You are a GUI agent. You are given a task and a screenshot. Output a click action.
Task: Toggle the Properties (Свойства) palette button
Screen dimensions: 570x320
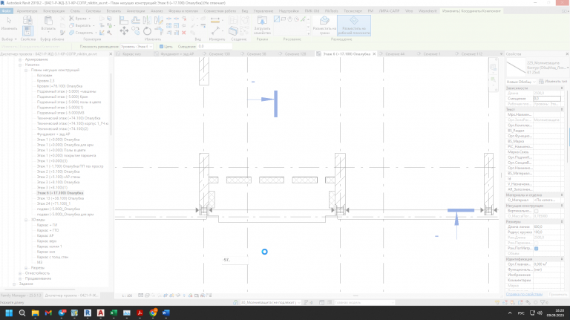click(27, 31)
